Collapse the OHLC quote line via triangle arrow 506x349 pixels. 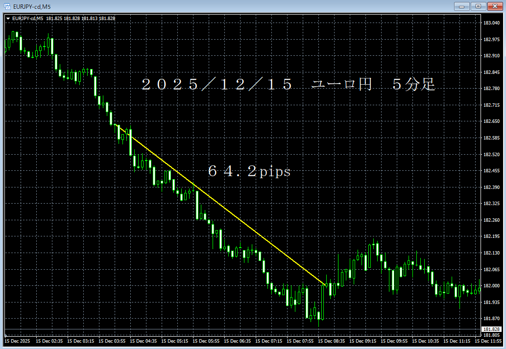click(8, 18)
